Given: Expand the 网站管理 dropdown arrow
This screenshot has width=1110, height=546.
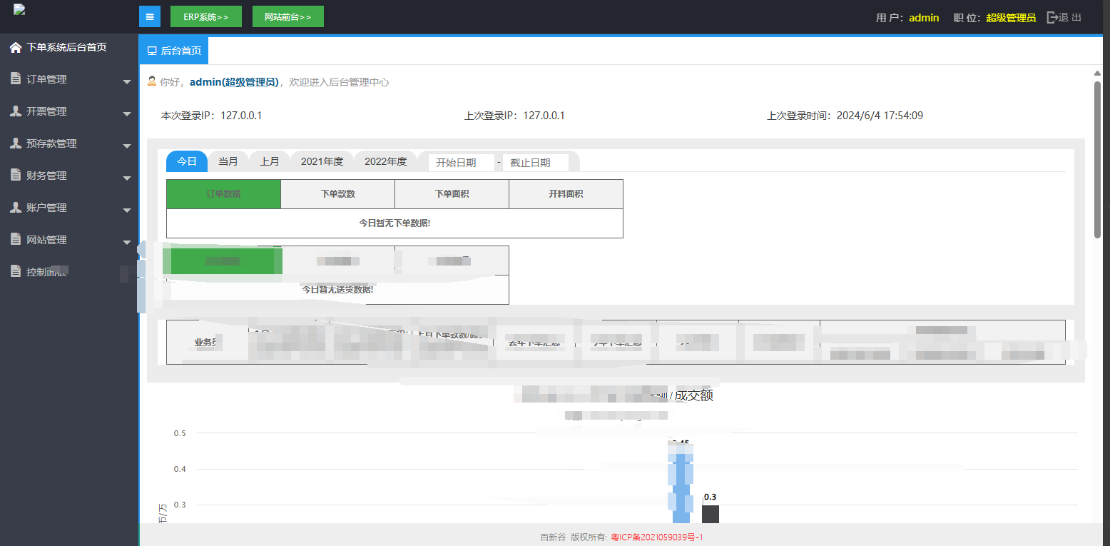Looking at the screenshot, I should (127, 242).
